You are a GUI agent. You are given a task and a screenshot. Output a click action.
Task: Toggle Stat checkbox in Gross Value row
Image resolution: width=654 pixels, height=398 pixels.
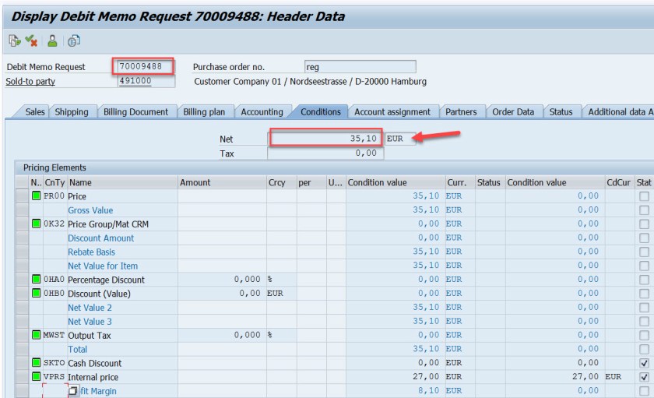point(644,210)
